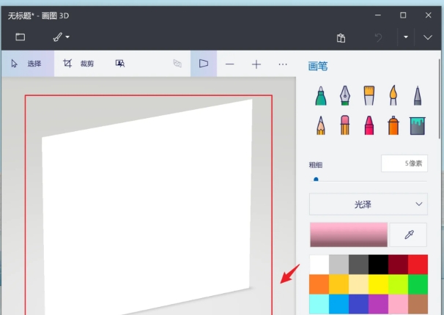Expand the top bar chevron
Viewport: 444px width, 315px height.
click(428, 37)
